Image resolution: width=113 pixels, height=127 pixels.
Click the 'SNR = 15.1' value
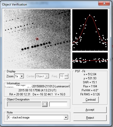point(90,82)
